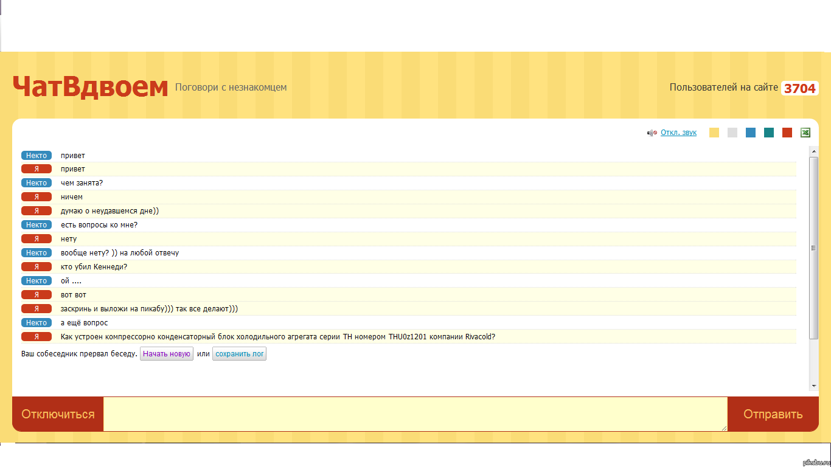Click the 'Откл. звук' sound link
Screen dimensions: 831x467
(x=678, y=133)
